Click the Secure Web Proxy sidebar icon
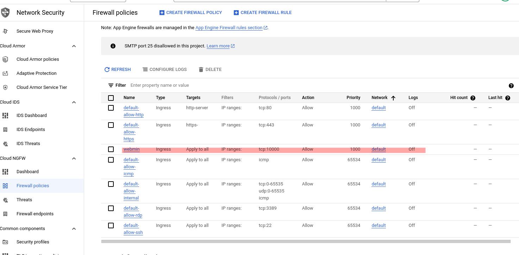 click(x=5, y=31)
